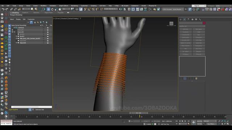Click the Redo arrow in main toolbar
232x130 pixels.
(x=7, y=9)
